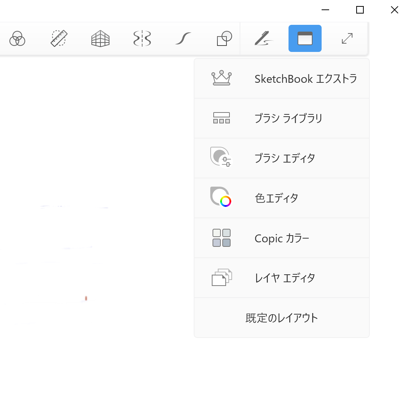Select the color blend circles icon in the toolbar
This screenshot has width=407, height=403.
pos(17,39)
